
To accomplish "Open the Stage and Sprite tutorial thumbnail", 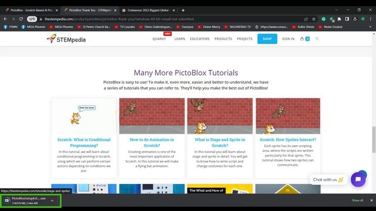I will (x=220, y=116).
